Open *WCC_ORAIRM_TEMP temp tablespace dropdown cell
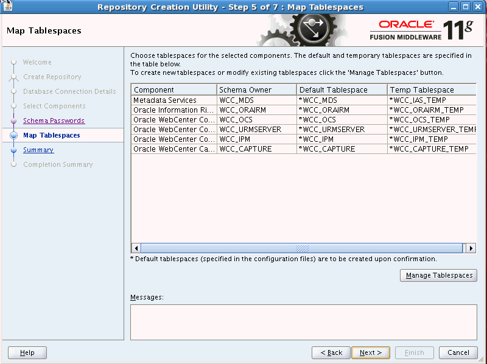Image resolution: width=487 pixels, height=364 pixels. pyautogui.click(x=432, y=110)
